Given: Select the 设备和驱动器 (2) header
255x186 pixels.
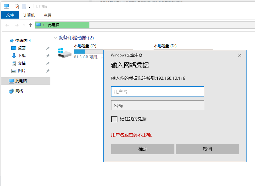Looking at the screenshot, I should (x=76, y=38).
